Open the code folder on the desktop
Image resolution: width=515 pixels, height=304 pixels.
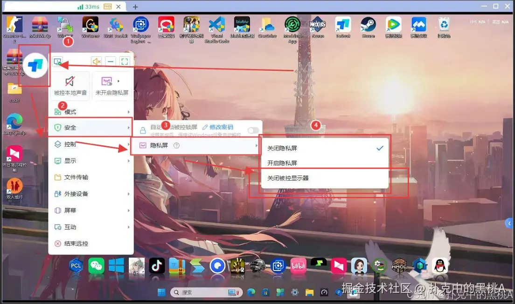point(14,93)
